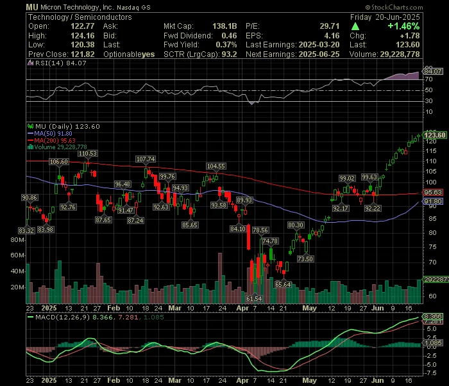The height and width of the screenshot is (386, 449).
Task: Click the MACD(12,26,9) indicator title
Action: 62,317
